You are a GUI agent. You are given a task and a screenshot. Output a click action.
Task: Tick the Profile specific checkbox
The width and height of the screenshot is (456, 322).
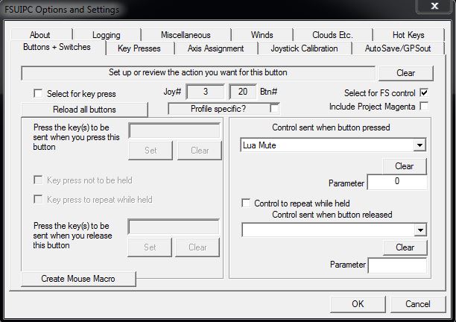click(x=274, y=109)
